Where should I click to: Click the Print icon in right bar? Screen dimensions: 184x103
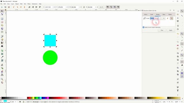(x=178, y=21)
